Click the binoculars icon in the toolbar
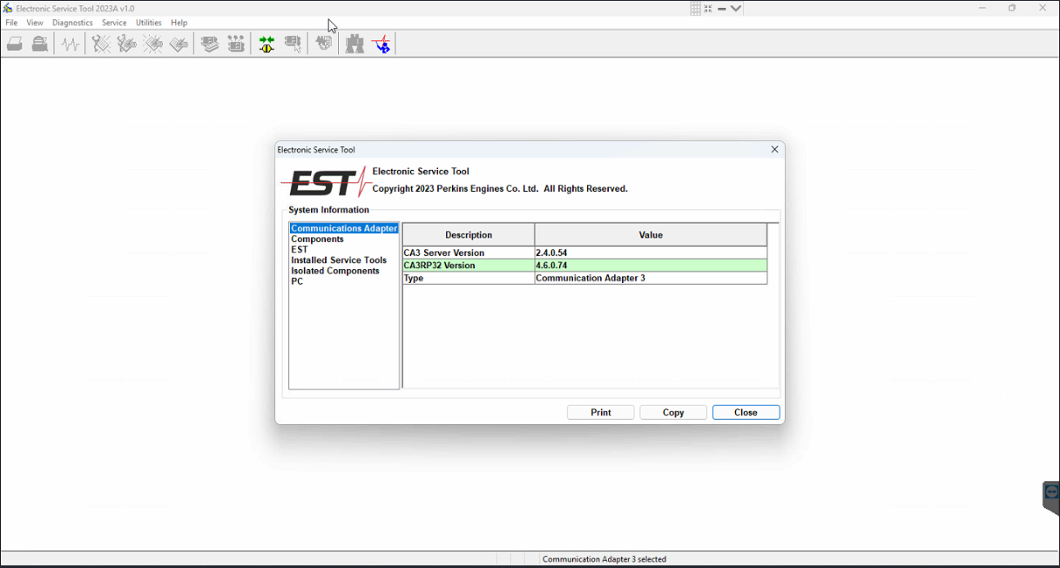This screenshot has width=1060, height=568. [x=354, y=44]
